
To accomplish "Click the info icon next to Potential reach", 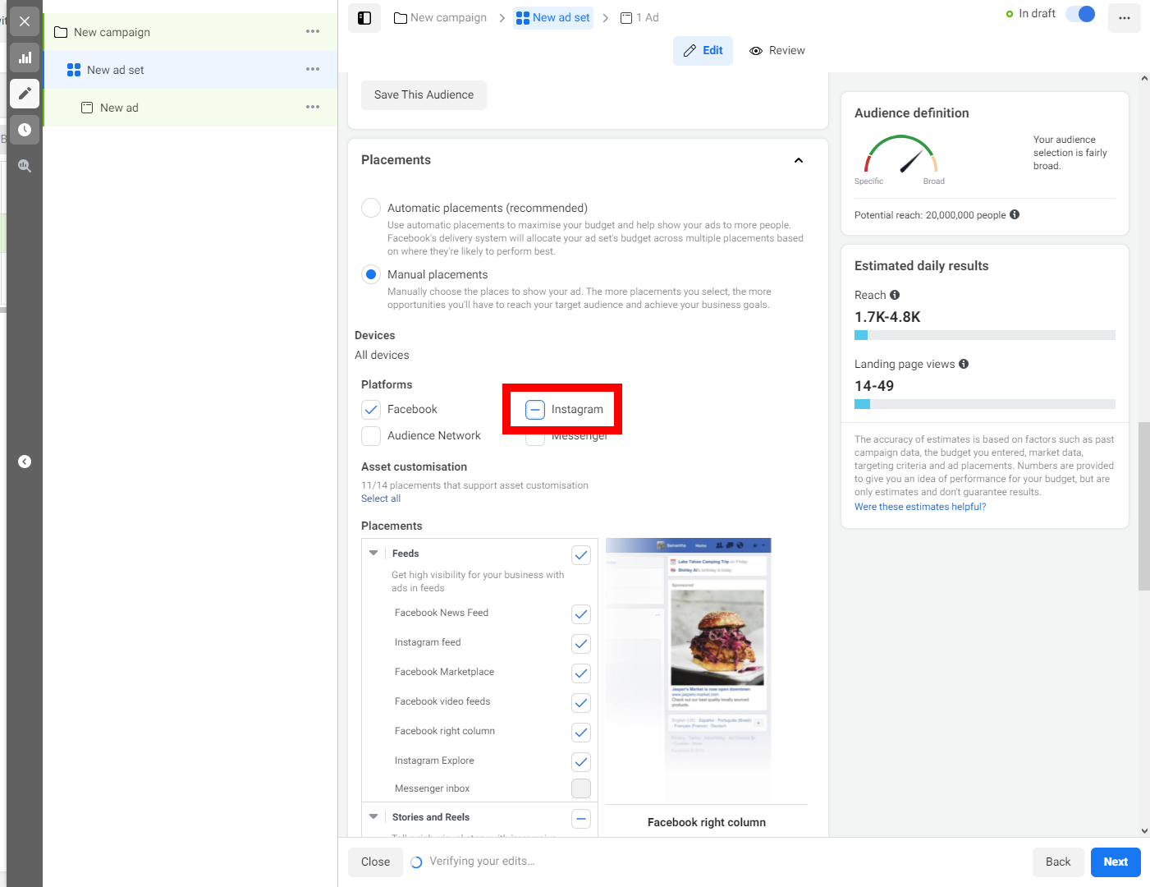I will pyautogui.click(x=1015, y=214).
